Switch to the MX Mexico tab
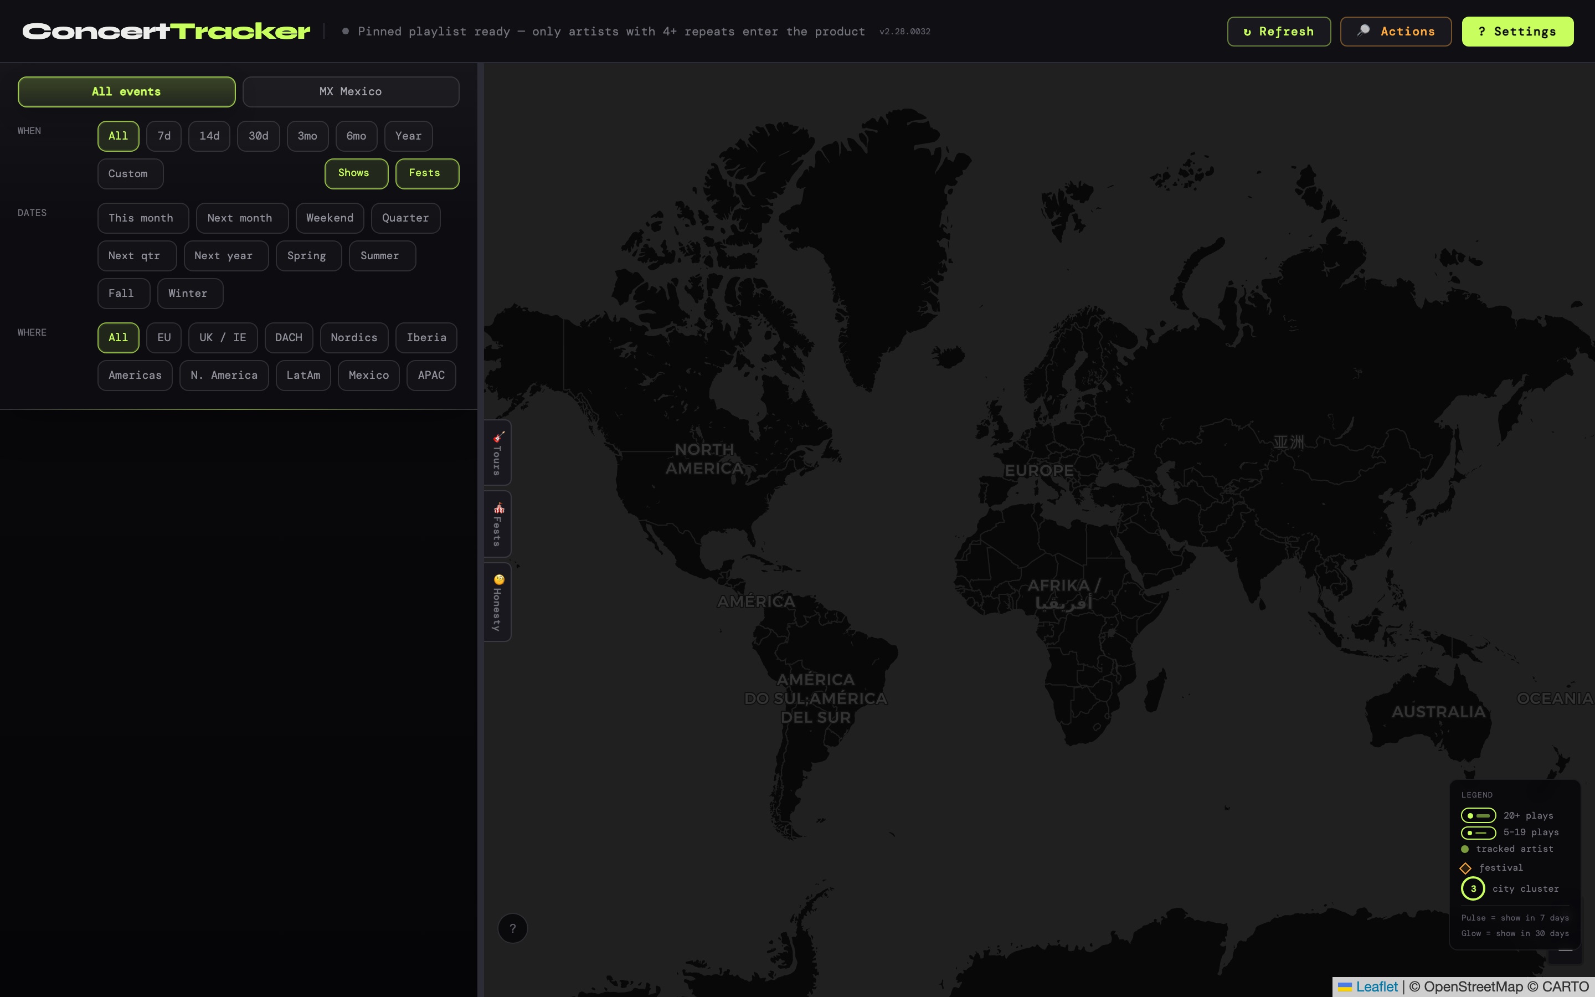This screenshot has width=1595, height=997. click(x=350, y=91)
